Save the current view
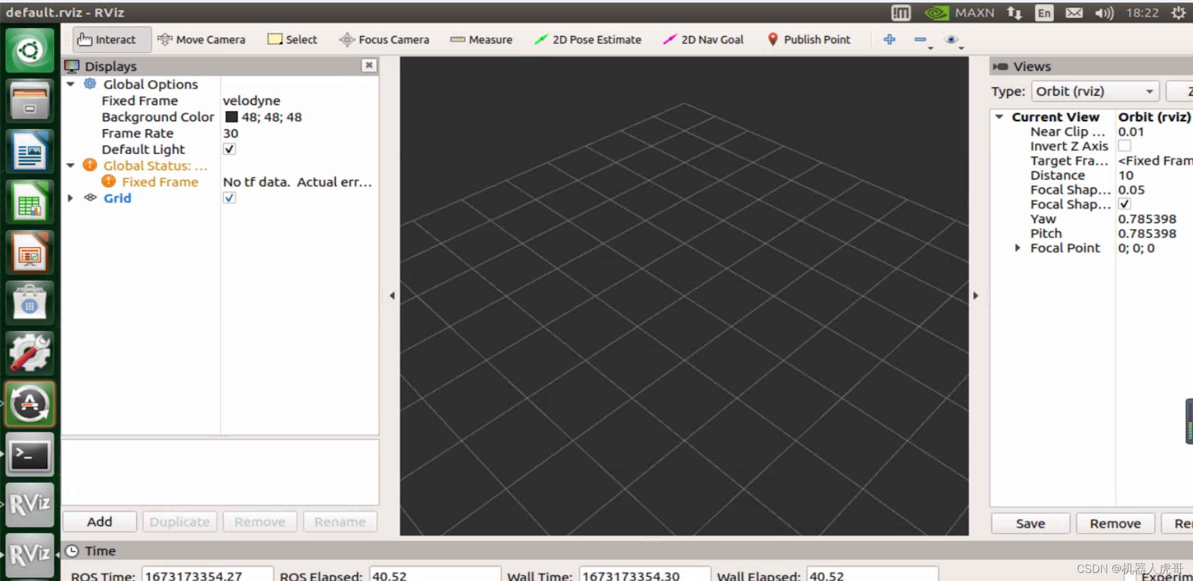The height and width of the screenshot is (581, 1193). point(1030,523)
